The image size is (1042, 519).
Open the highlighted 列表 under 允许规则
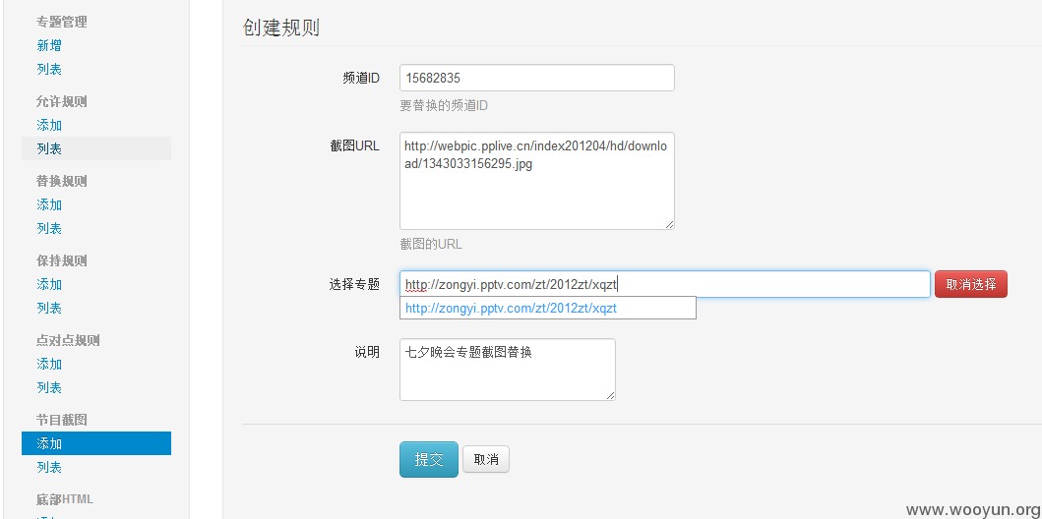tap(96, 148)
